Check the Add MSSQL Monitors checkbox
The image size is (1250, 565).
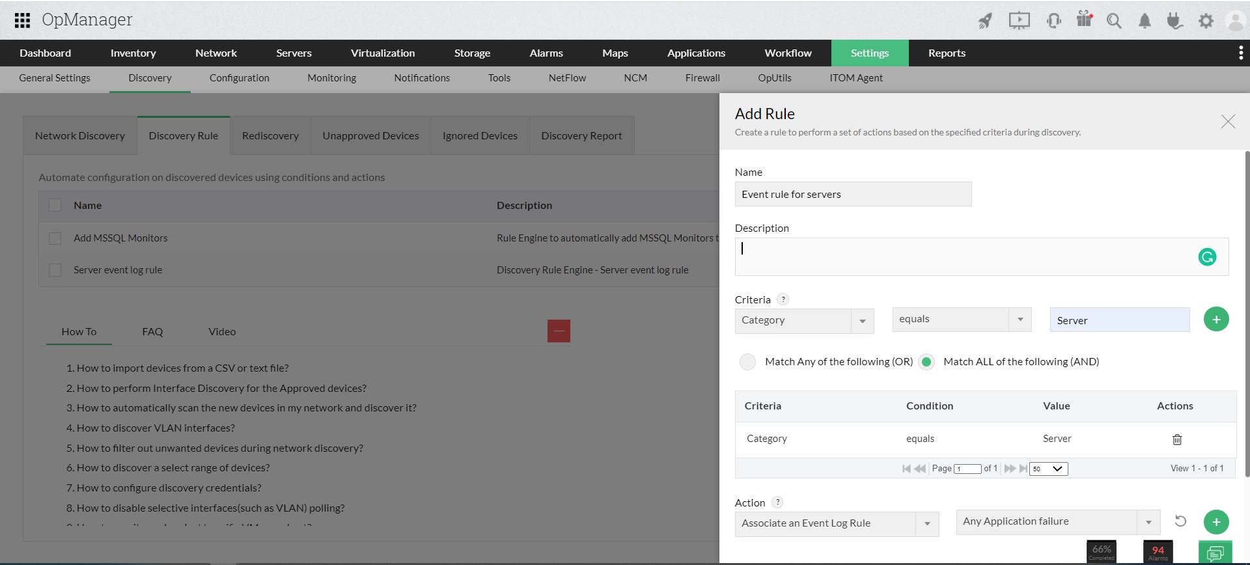pyautogui.click(x=55, y=238)
